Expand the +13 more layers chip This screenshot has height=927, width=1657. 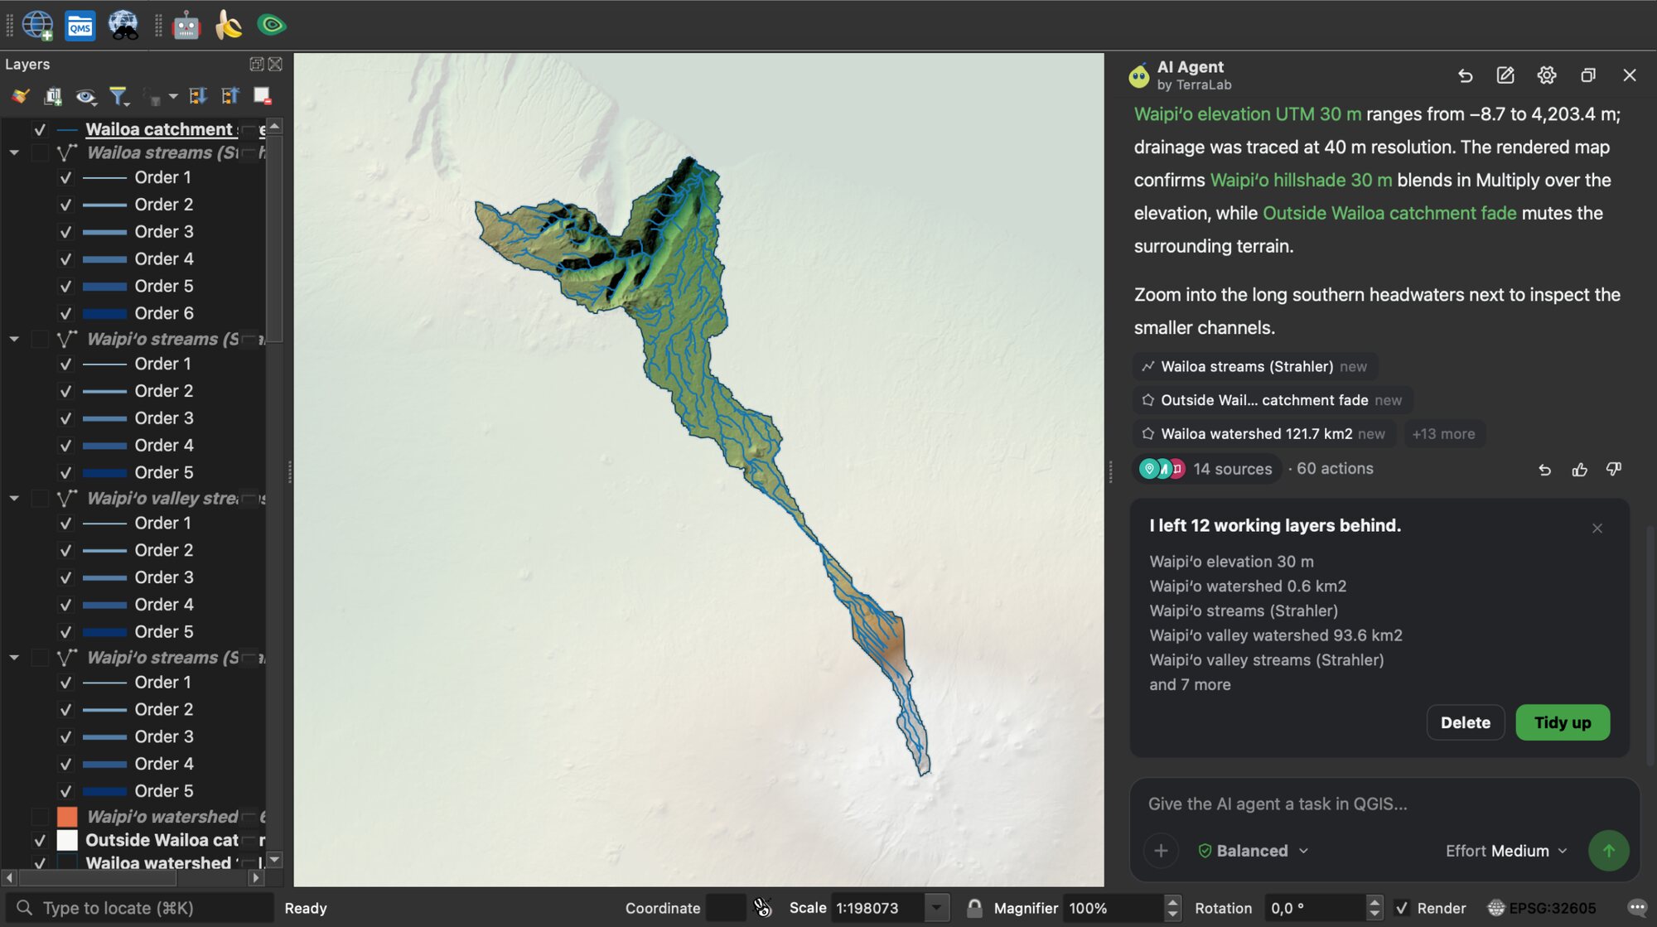[x=1443, y=433]
